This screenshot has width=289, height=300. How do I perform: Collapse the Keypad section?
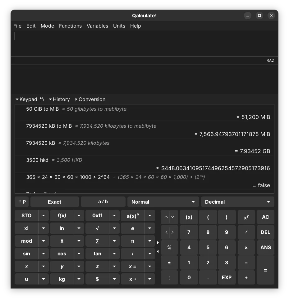point(26,99)
